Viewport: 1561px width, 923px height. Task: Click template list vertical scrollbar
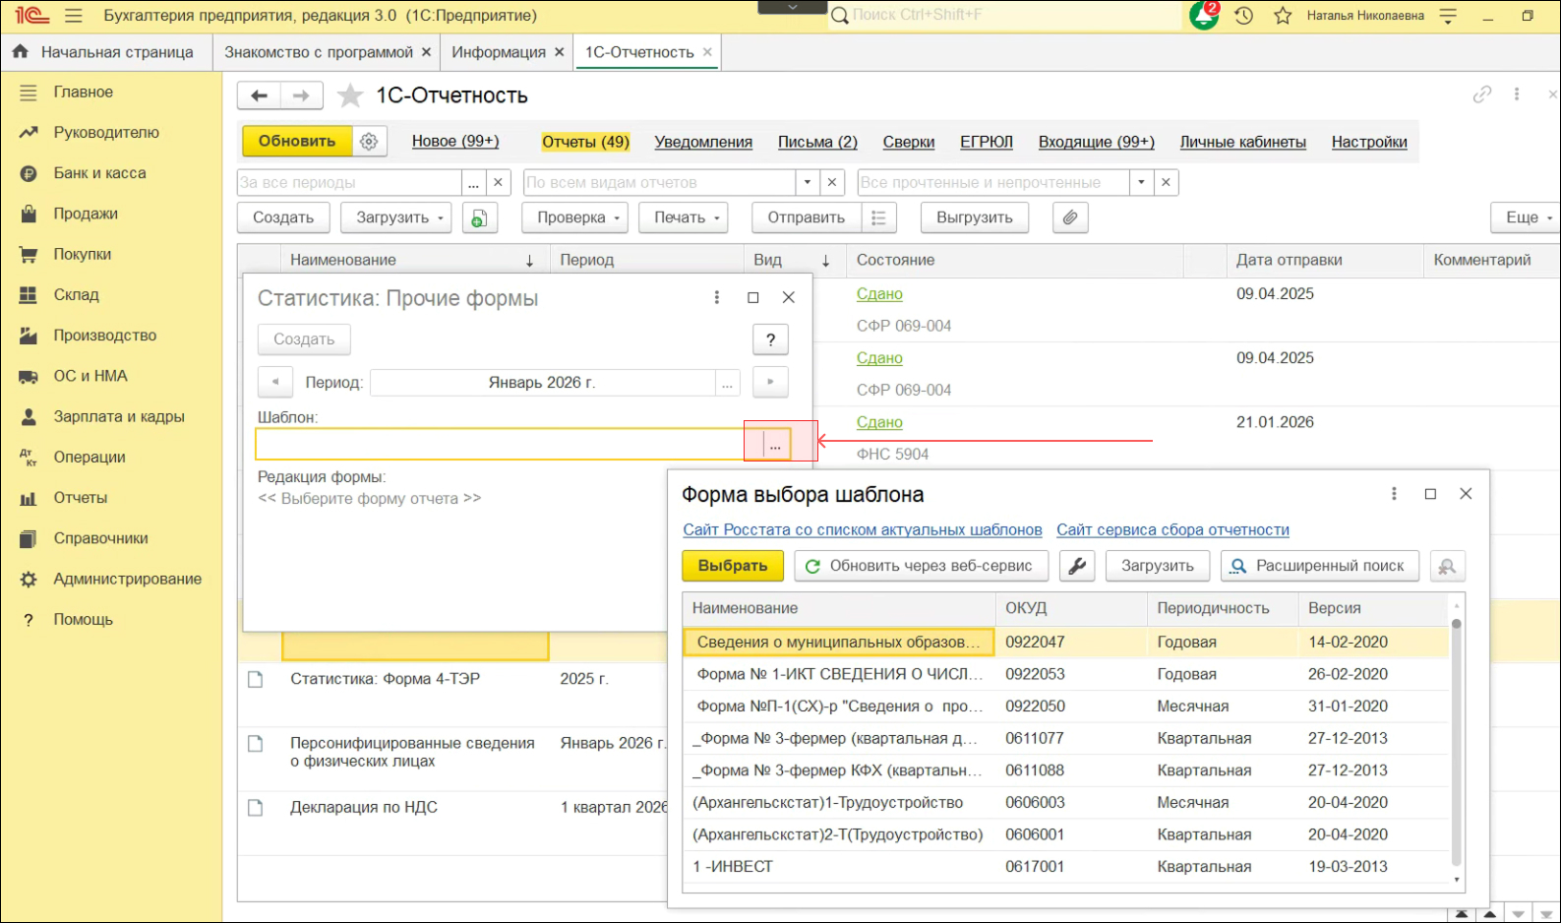point(1457,748)
